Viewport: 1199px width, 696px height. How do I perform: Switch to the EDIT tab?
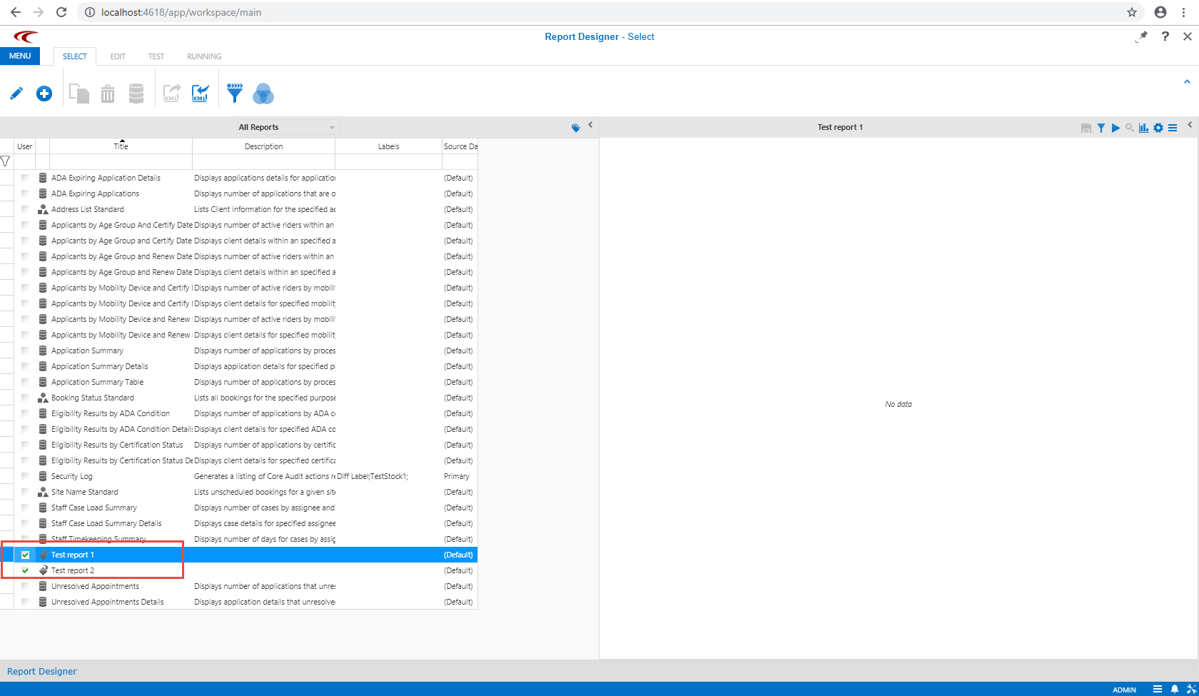click(x=118, y=56)
